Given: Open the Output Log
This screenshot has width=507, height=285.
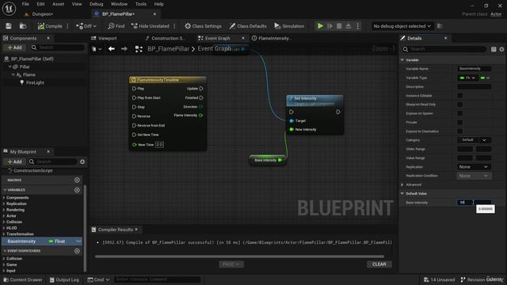Looking at the screenshot, I should [64, 279].
